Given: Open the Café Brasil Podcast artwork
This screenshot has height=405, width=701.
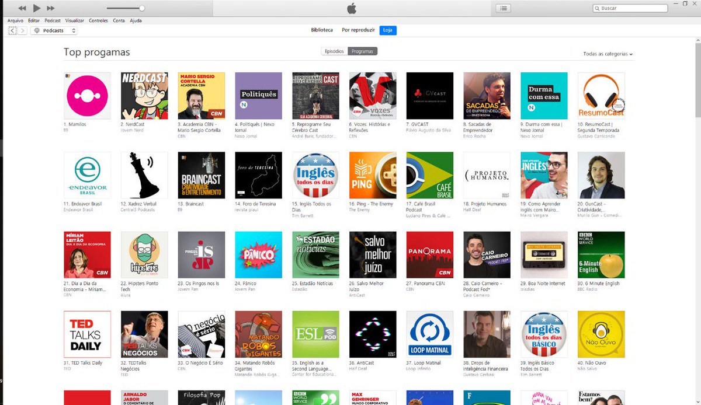Looking at the screenshot, I should [430, 176].
